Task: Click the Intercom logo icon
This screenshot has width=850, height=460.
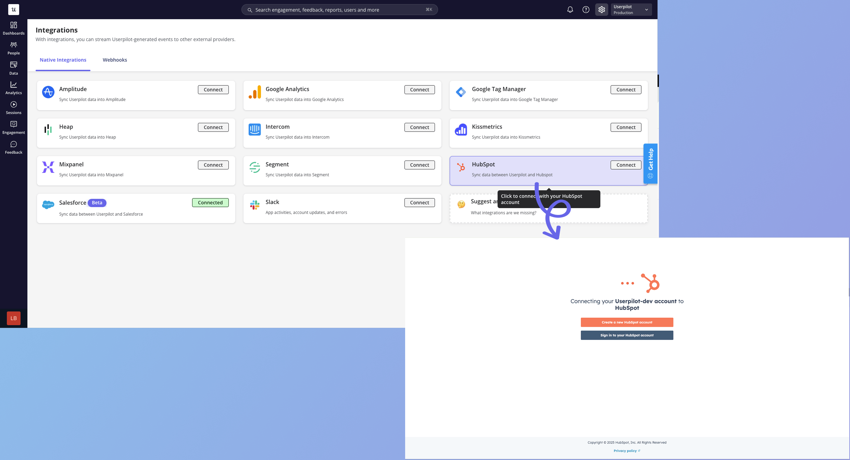Action: click(x=255, y=130)
